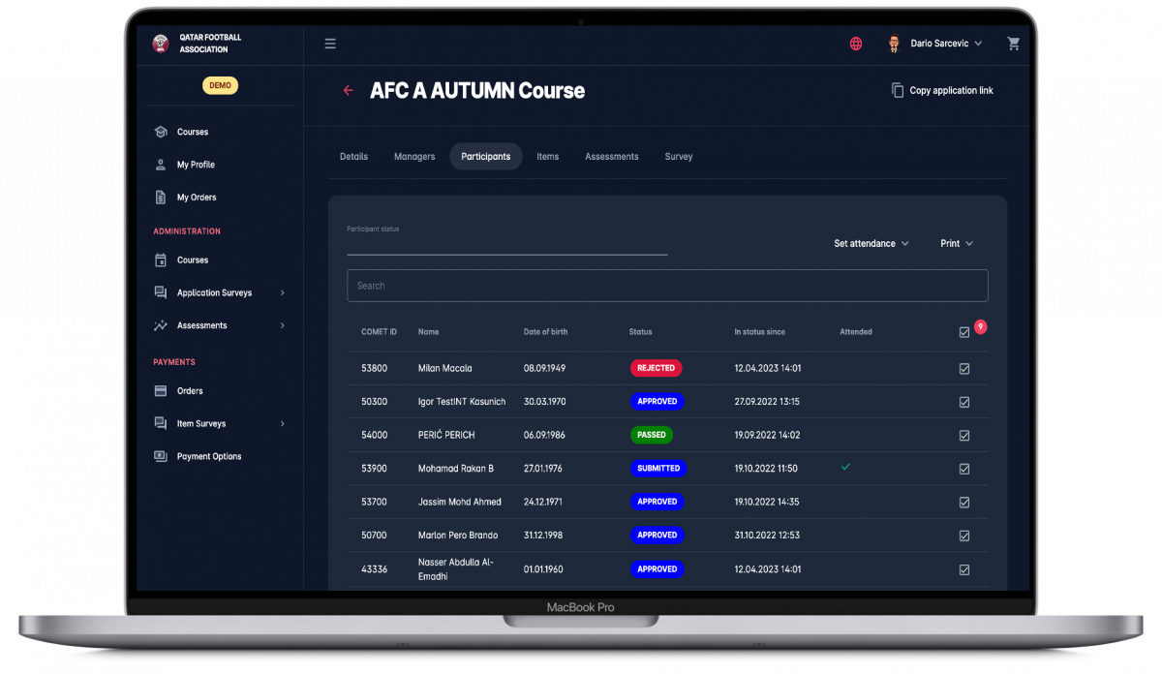Click the shopping cart icon
The height and width of the screenshot is (674, 1162).
[x=1013, y=44]
